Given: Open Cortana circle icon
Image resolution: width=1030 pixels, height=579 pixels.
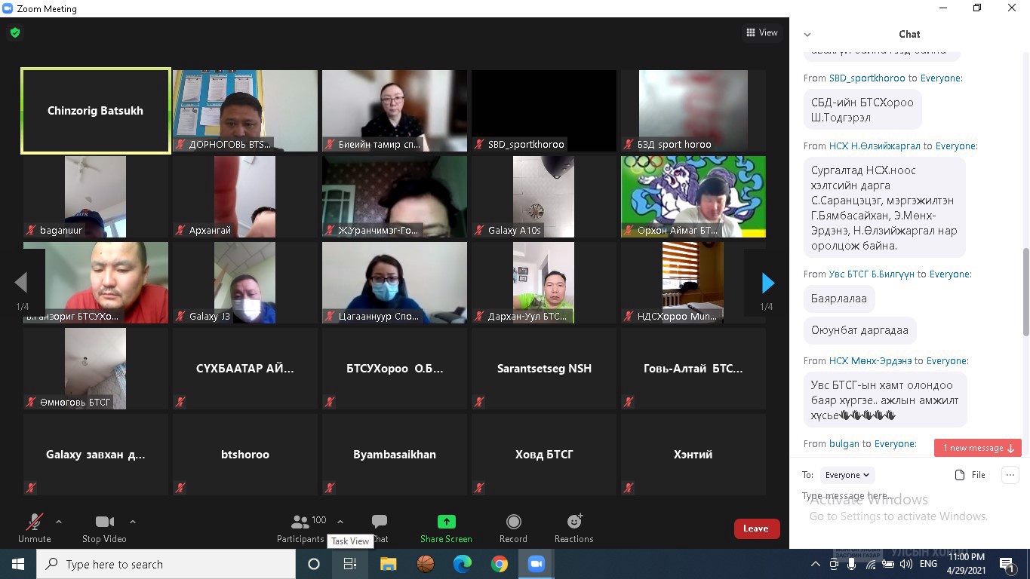Looking at the screenshot, I should (x=314, y=564).
